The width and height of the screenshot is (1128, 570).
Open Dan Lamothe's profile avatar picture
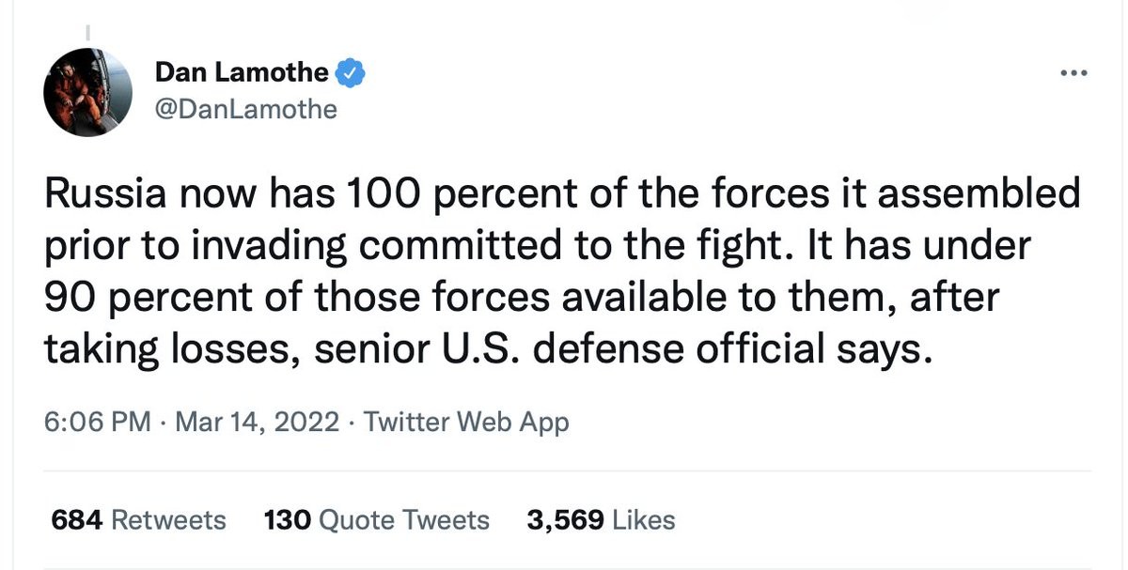pos(86,92)
